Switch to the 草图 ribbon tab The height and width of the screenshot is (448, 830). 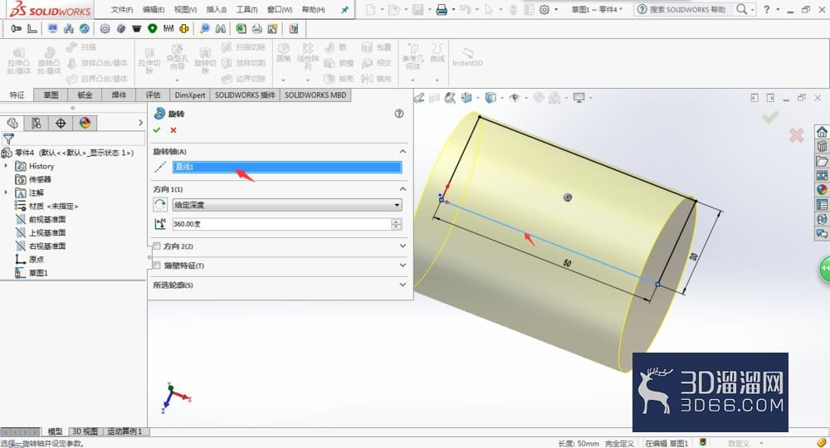click(51, 95)
